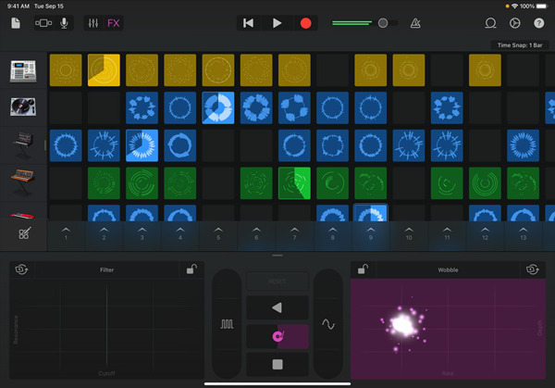
Task: Open My Songs browser document icon
Action: 16,23
